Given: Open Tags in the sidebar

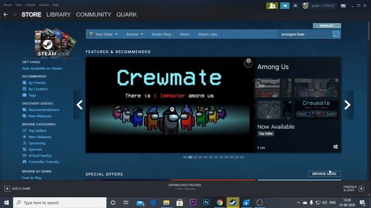Looking at the screenshot, I should 32,95.
